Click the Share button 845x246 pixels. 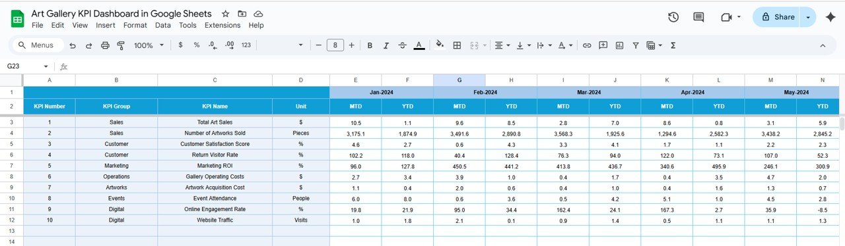(x=777, y=17)
